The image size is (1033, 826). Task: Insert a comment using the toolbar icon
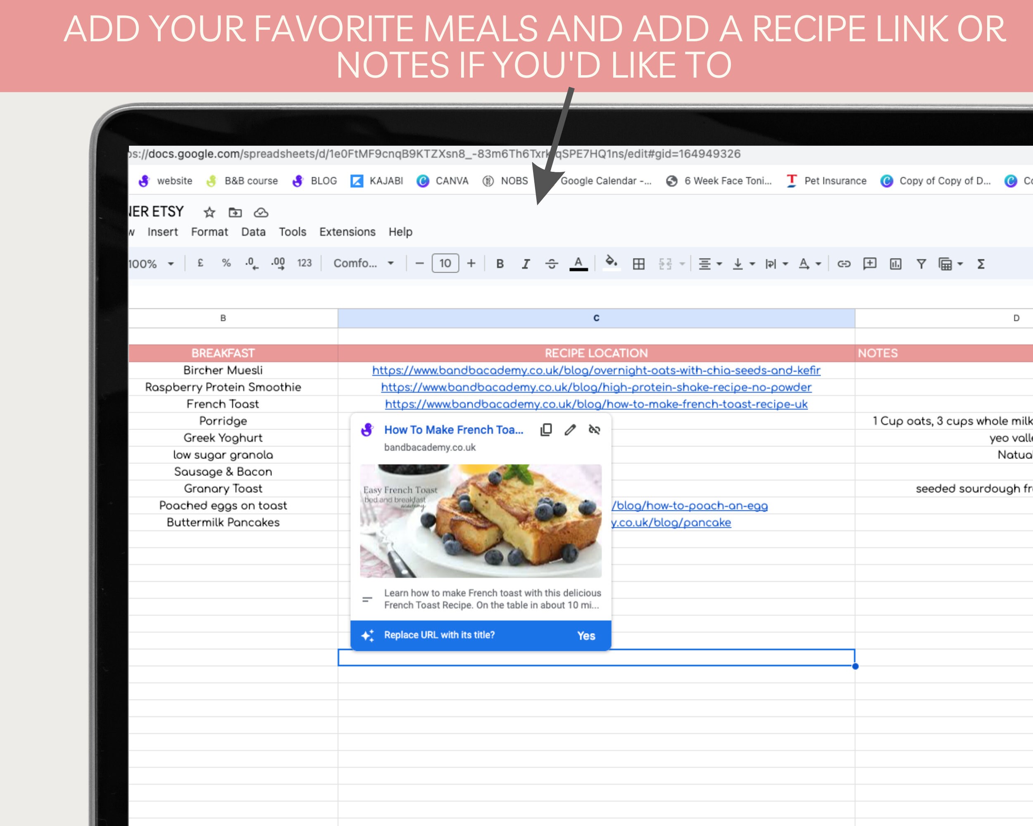(x=870, y=263)
